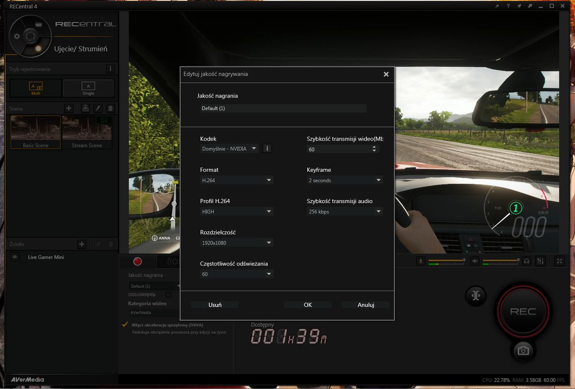The width and height of the screenshot is (575, 389).
Task: Select the Basic Scene thumbnail
Action: point(35,132)
